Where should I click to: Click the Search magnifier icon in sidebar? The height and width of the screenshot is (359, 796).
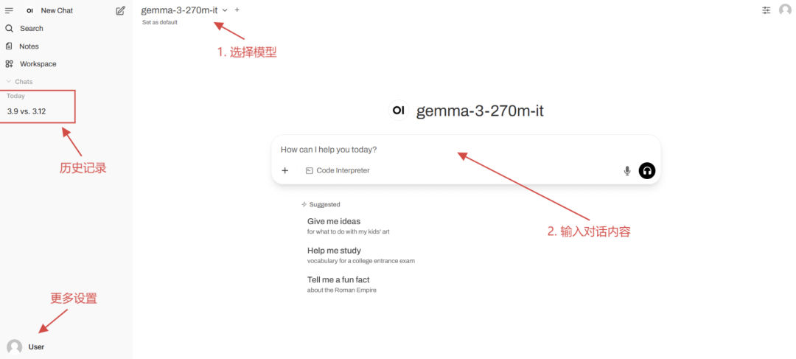point(9,29)
